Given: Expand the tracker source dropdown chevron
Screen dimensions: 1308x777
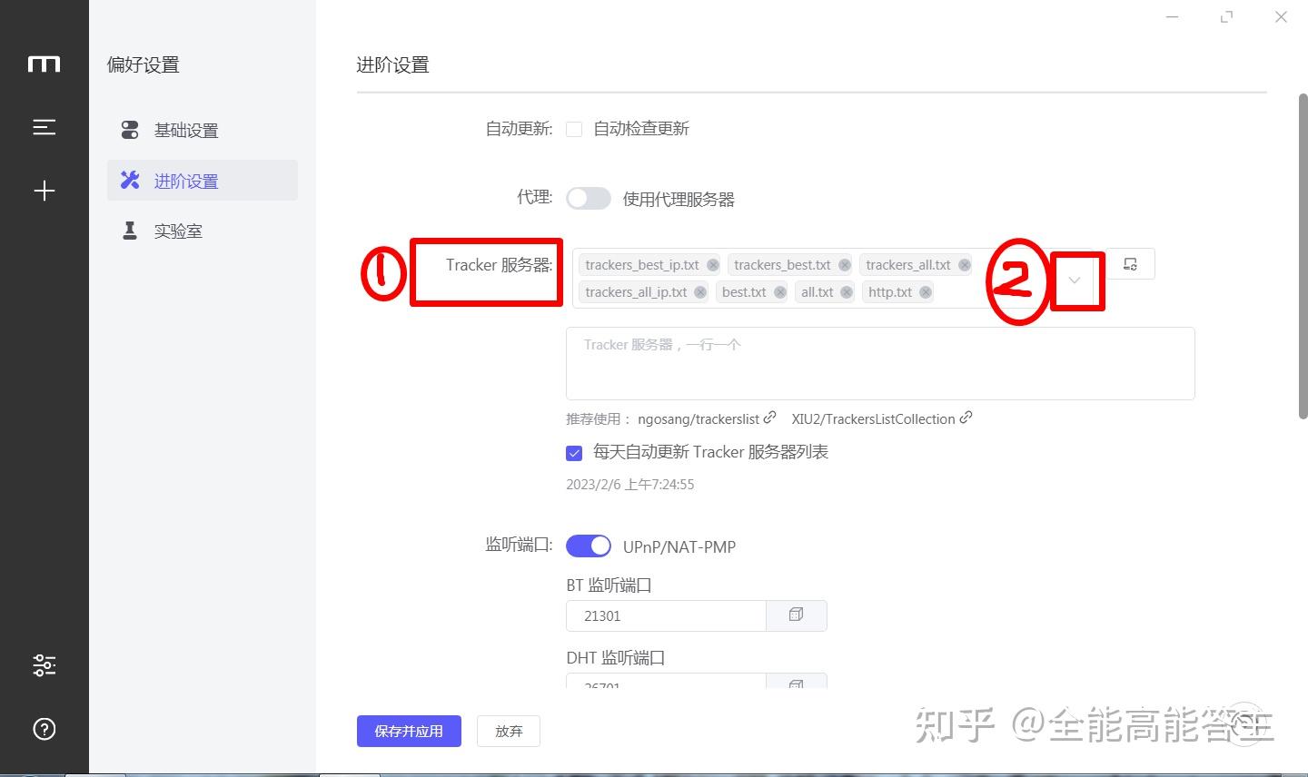Looking at the screenshot, I should [x=1075, y=281].
